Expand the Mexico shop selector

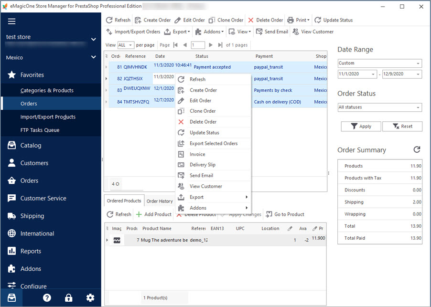(94, 57)
